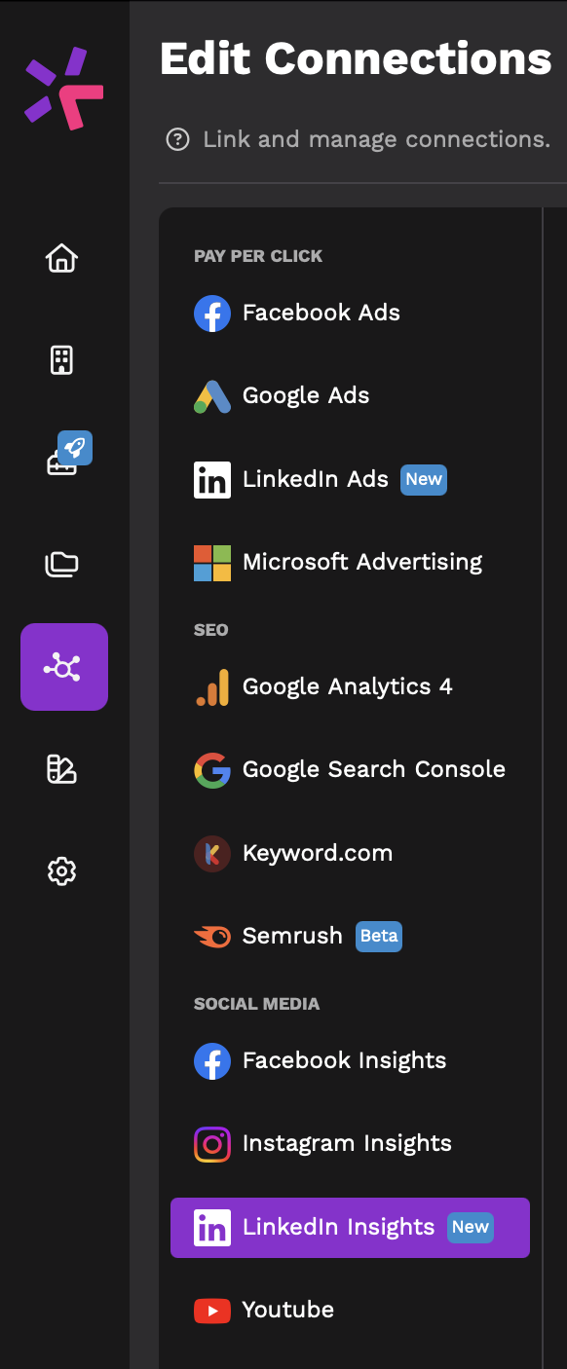Open the settings gear icon
The height and width of the screenshot is (1369, 567).
[62, 870]
